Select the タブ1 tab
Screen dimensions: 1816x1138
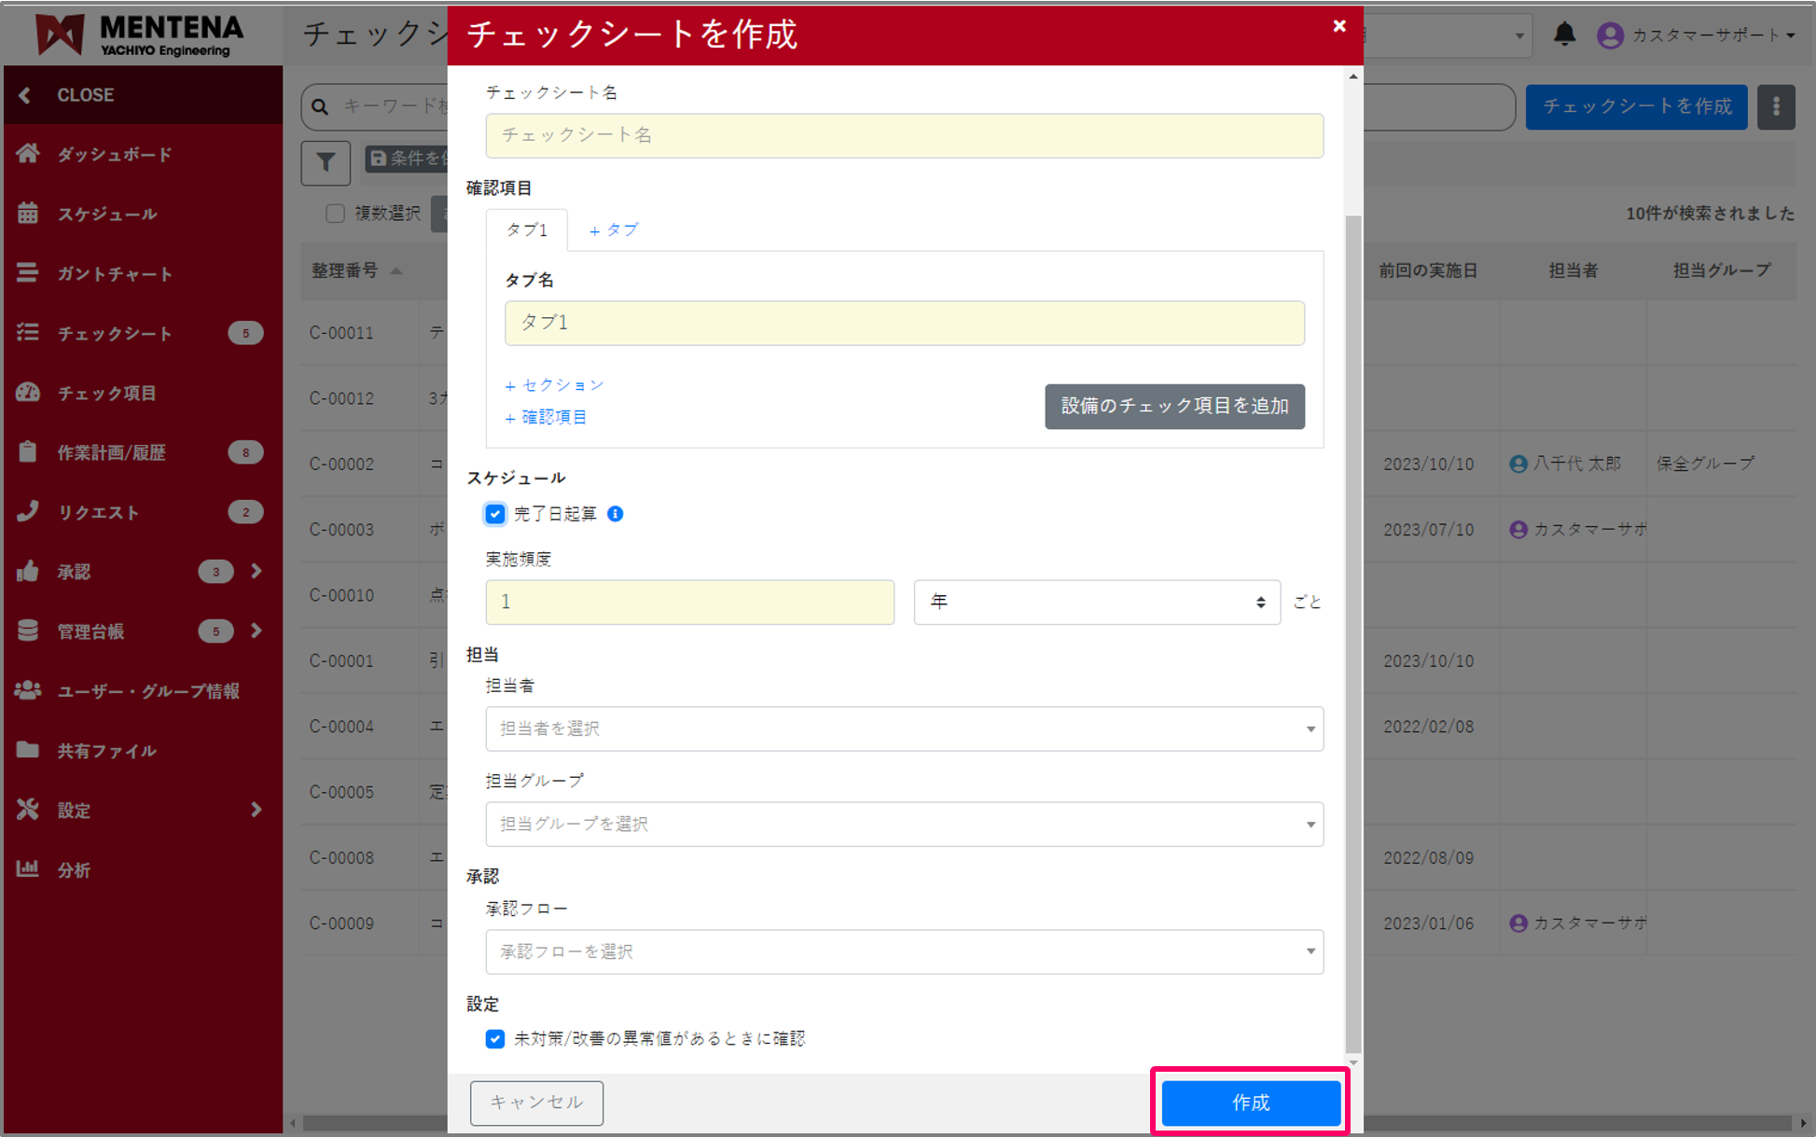pyautogui.click(x=526, y=230)
